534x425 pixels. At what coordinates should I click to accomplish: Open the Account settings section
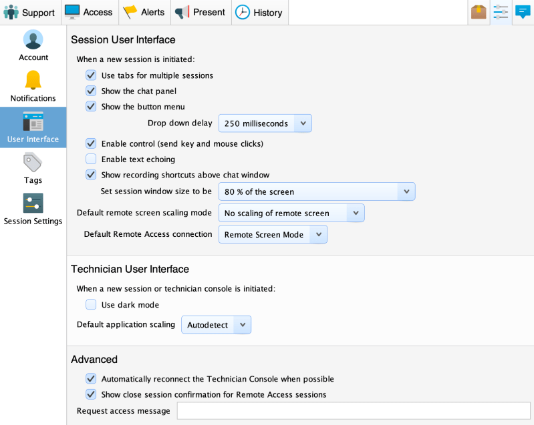coord(33,45)
